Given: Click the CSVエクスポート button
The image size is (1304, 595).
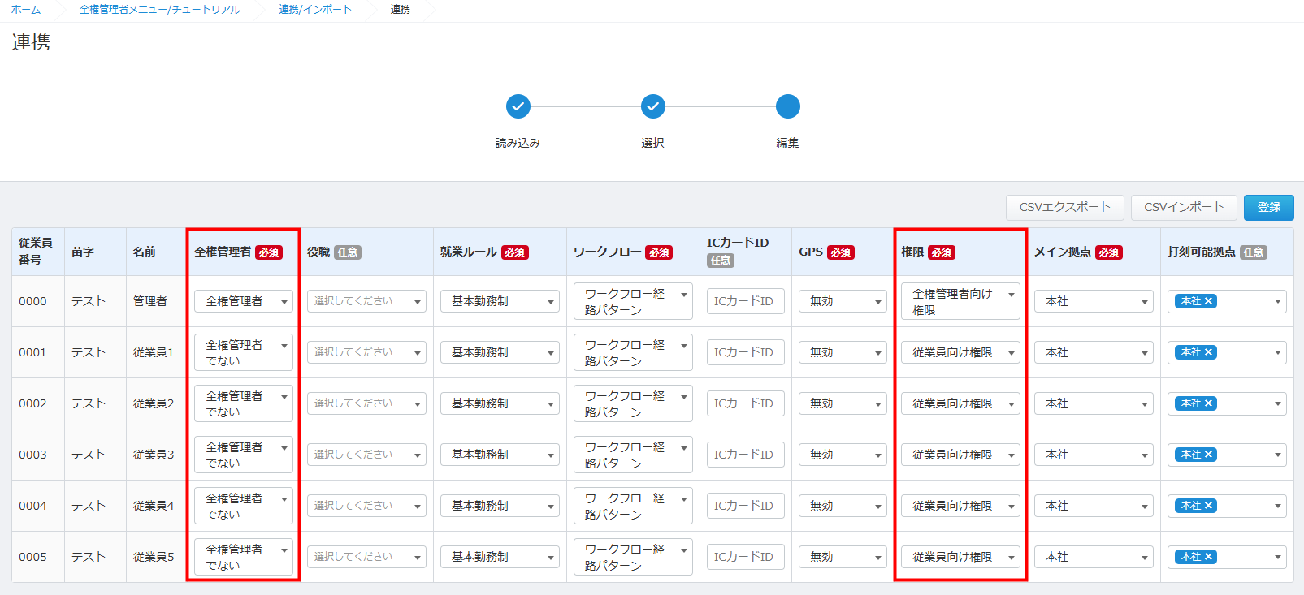Looking at the screenshot, I should click(x=1064, y=207).
